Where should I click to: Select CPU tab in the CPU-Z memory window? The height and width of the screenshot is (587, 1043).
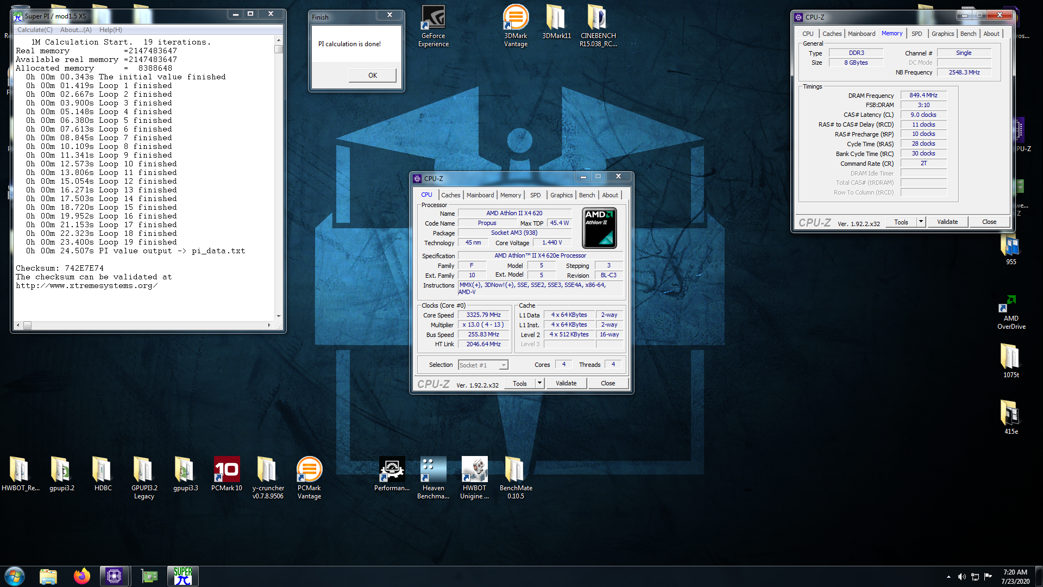(x=808, y=34)
